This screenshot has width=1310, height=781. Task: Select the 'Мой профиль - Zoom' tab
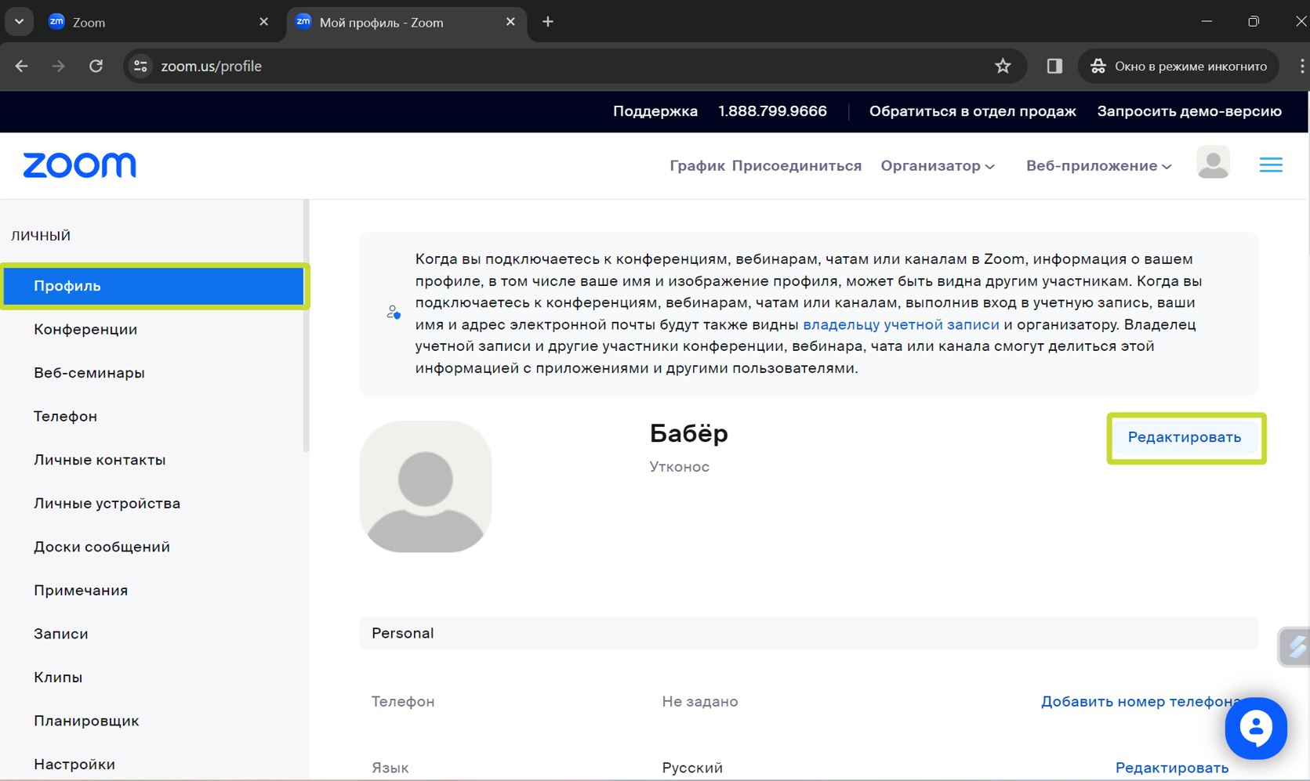pyautogui.click(x=407, y=22)
